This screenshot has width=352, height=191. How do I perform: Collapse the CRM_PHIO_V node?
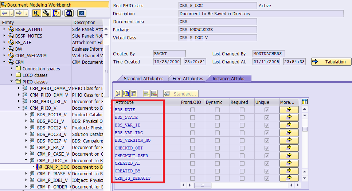point(19,108)
